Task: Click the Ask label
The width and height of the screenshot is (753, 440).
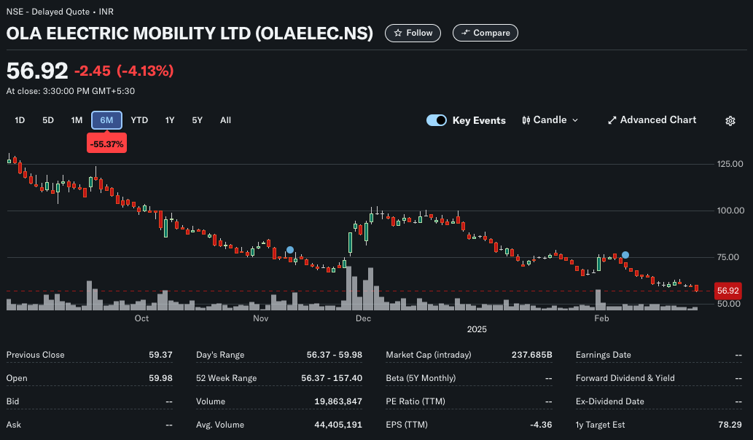Action: tap(13, 425)
